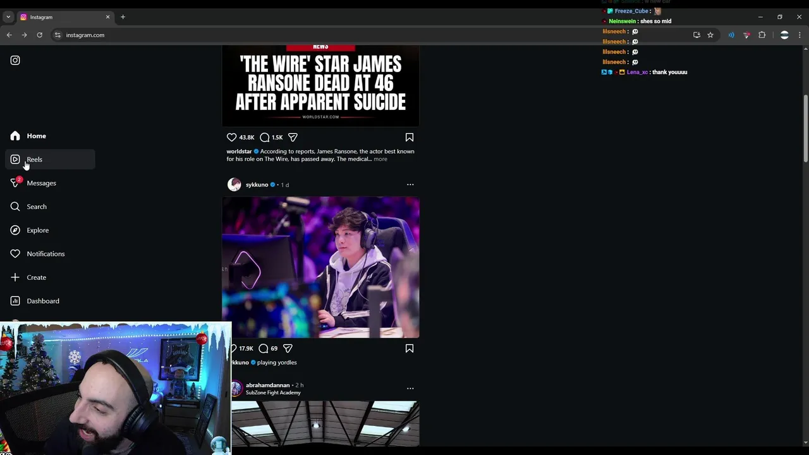Reload the Instagram page
The width and height of the screenshot is (809, 455).
(x=39, y=35)
